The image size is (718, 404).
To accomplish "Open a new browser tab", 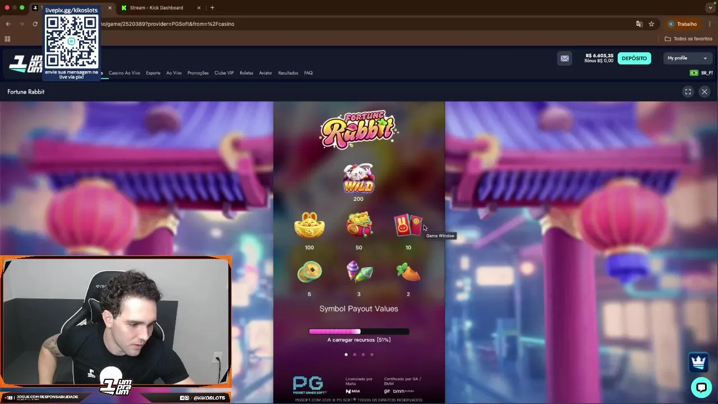I will click(212, 8).
